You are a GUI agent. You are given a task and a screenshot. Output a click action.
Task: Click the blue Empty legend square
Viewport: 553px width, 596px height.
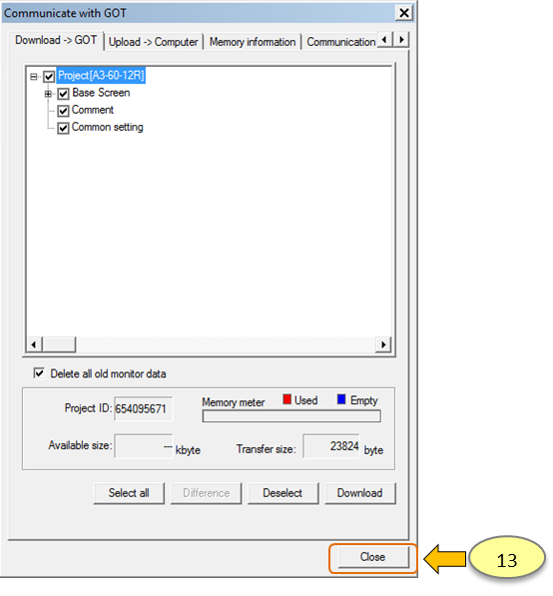click(x=341, y=399)
